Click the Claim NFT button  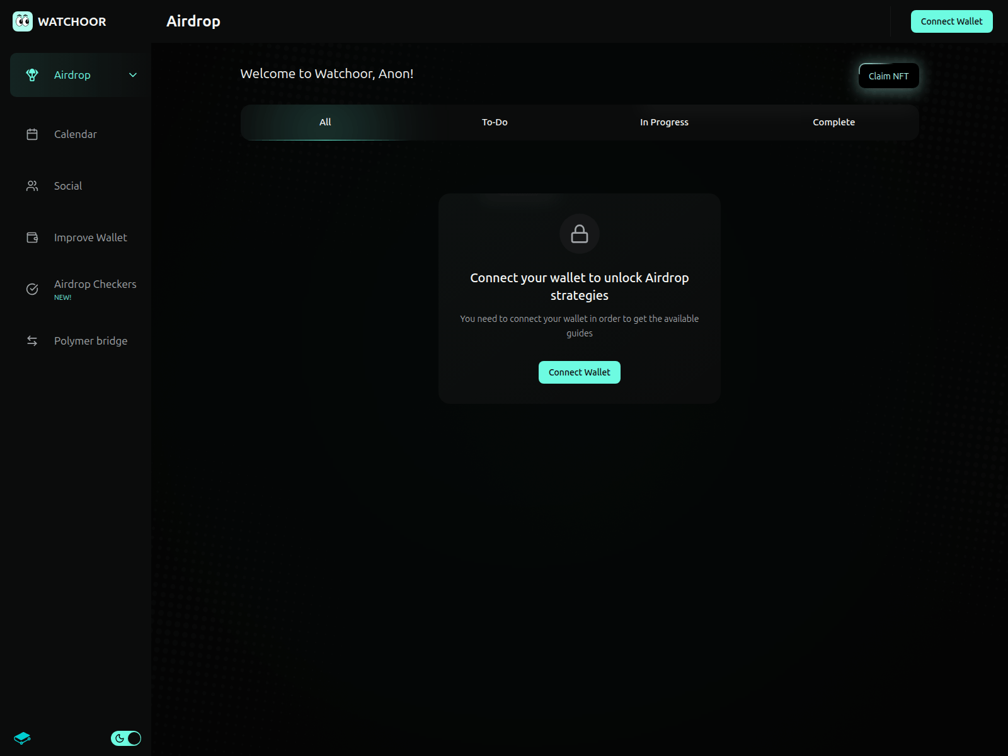pos(888,76)
